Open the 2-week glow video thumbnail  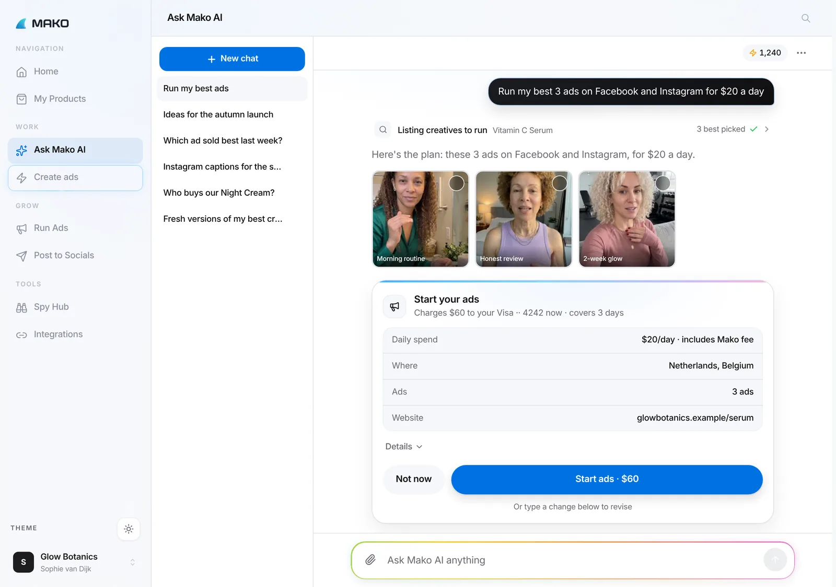click(627, 219)
